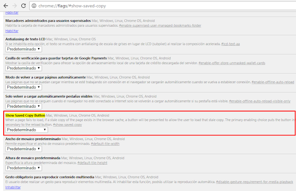Click the partially visible Habilitar link at top
296x191 pixels.
click(x=12, y=12)
